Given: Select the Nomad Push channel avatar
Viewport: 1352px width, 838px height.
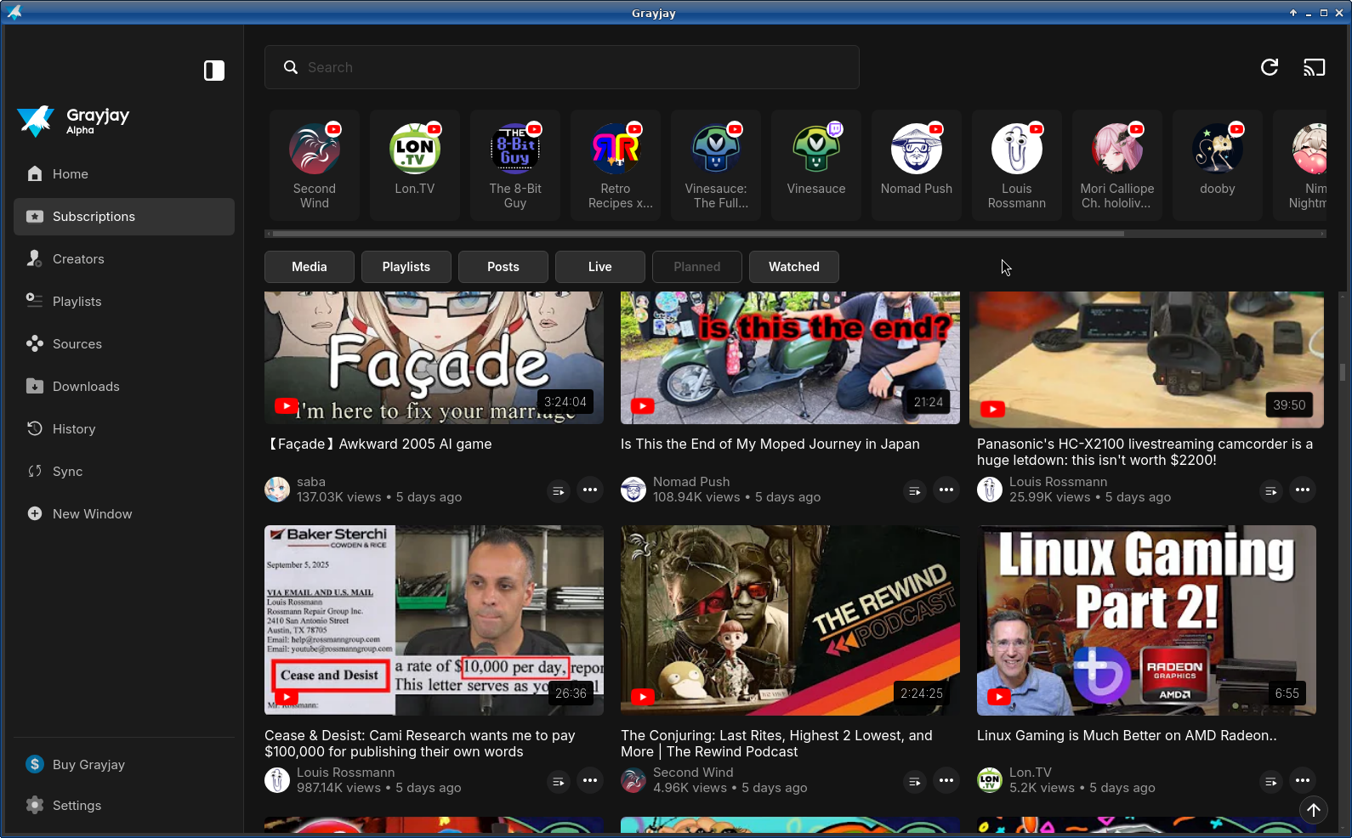Looking at the screenshot, I should (x=917, y=149).
